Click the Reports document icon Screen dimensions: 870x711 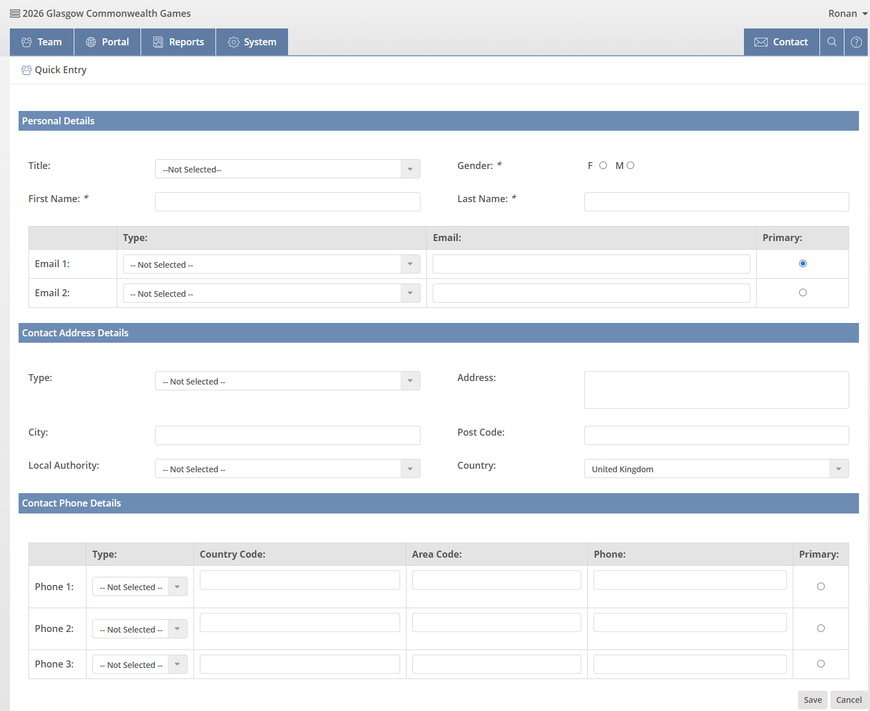[157, 42]
